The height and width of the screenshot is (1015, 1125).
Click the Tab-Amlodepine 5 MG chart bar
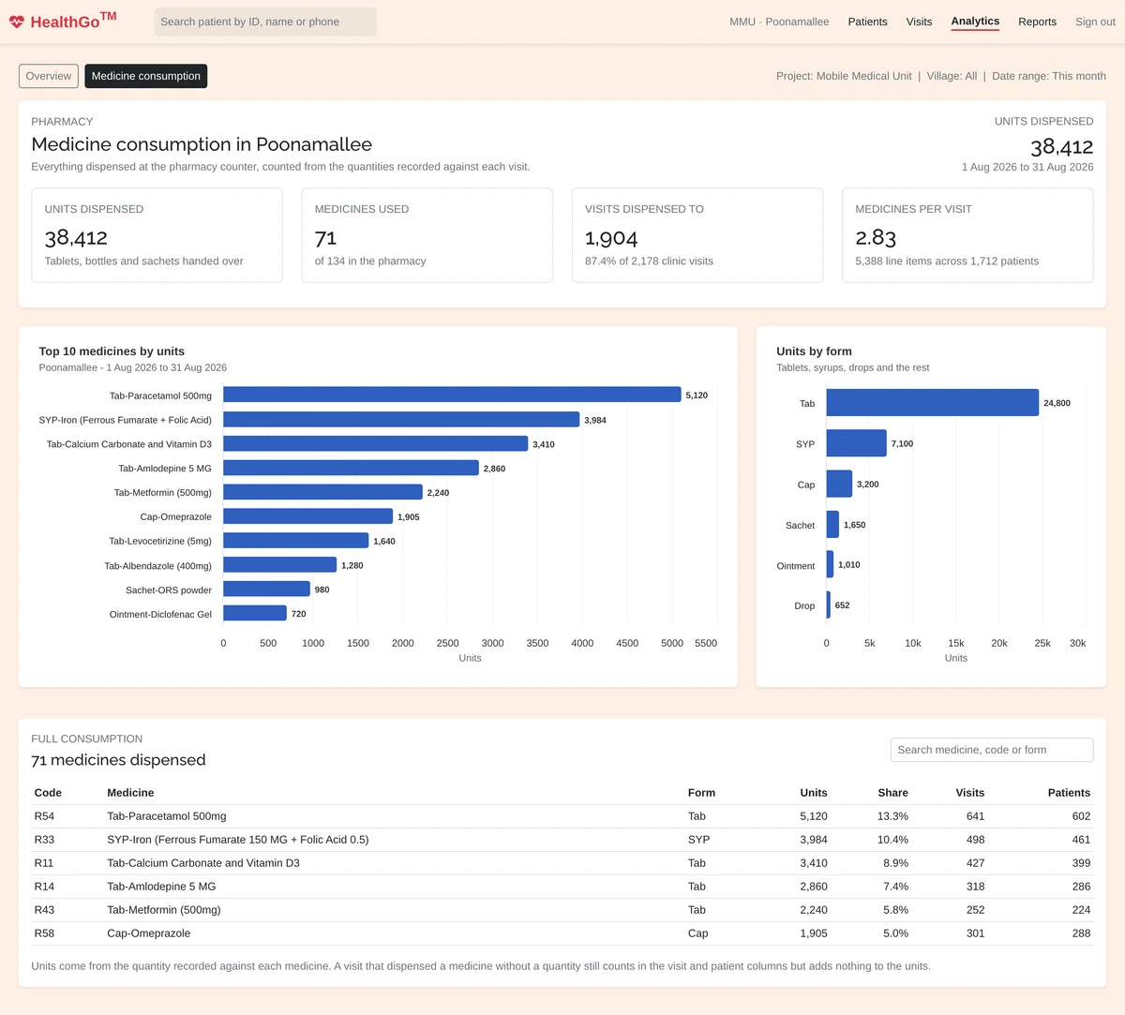pyautogui.click(x=351, y=468)
